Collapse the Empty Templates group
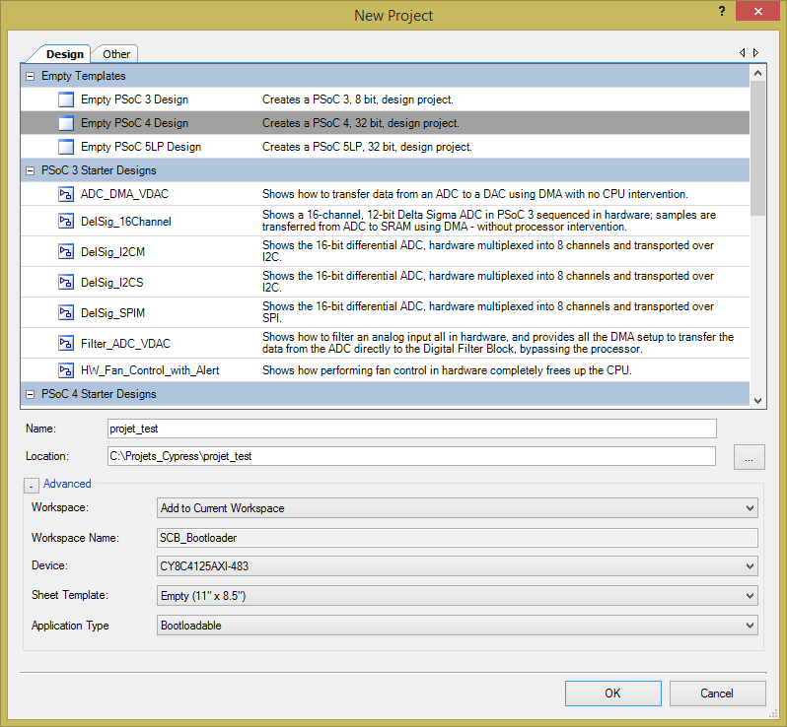This screenshot has height=727, width=787. [30, 76]
